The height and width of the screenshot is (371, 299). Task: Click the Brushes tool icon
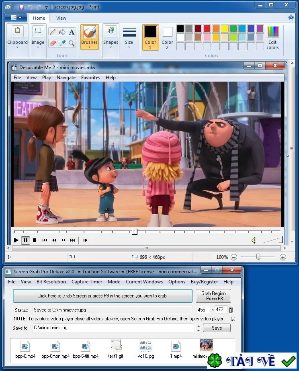89,32
